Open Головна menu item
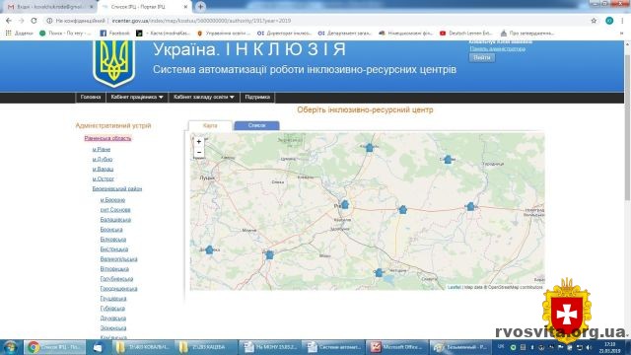This screenshot has width=631, height=355. tap(91, 97)
